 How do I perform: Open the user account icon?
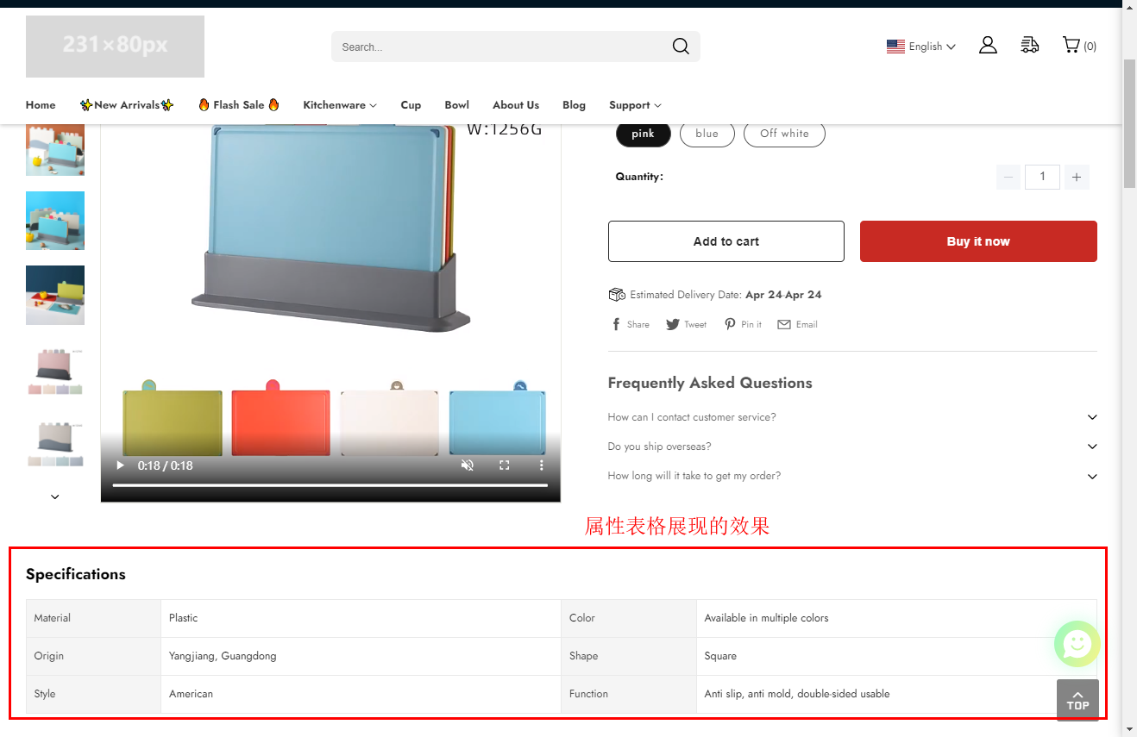(988, 46)
